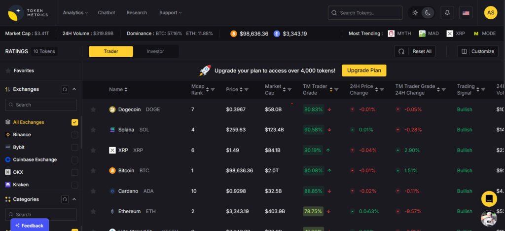Check the Kraken exchange checkbox
This screenshot has width=505, height=231.
coord(75,185)
